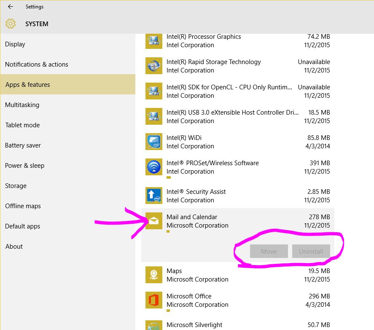374x330 pixels.
Task: Click the 74.2 MB size value
Action: click(x=319, y=37)
